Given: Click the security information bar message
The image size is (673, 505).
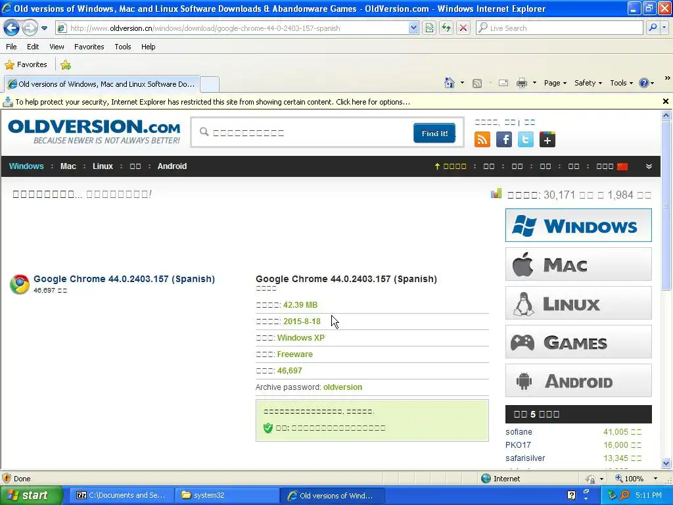Looking at the screenshot, I should point(212,102).
